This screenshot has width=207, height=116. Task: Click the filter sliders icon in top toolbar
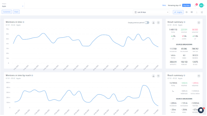202,12
